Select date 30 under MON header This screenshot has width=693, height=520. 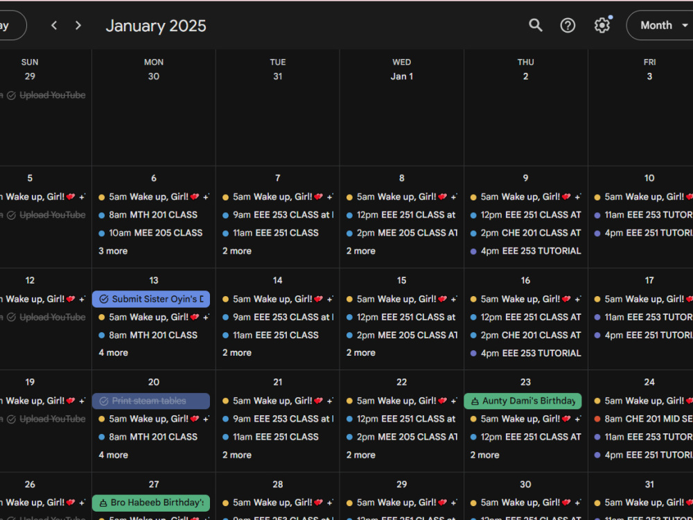tap(153, 76)
